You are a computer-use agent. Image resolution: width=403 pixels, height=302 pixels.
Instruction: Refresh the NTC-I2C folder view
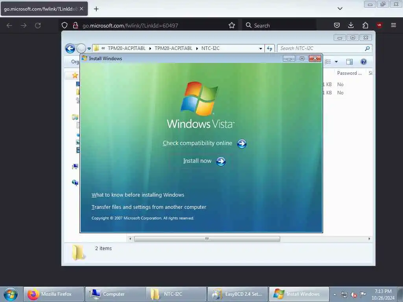click(269, 48)
